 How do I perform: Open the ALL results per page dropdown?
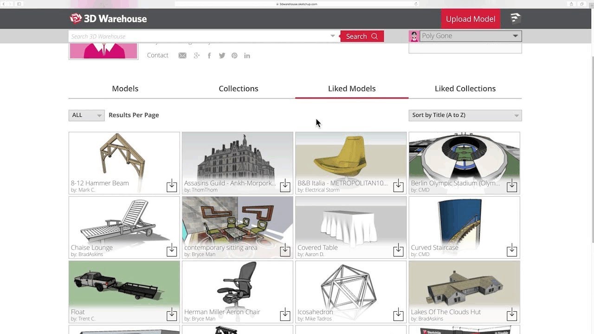86,115
